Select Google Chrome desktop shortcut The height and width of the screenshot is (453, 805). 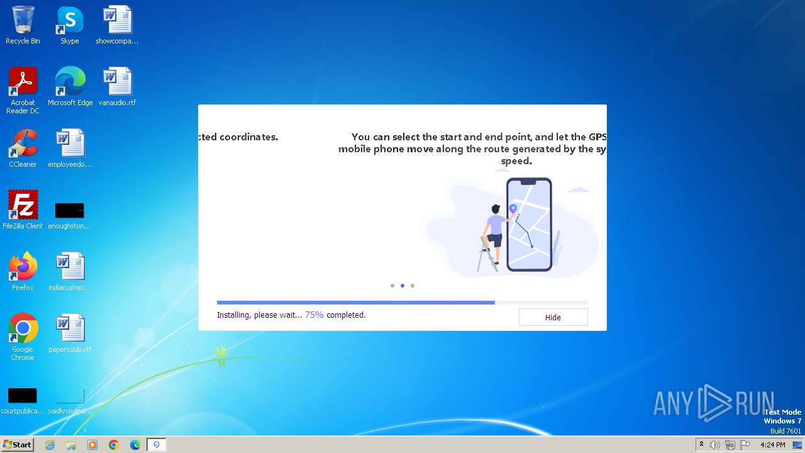pyautogui.click(x=23, y=338)
